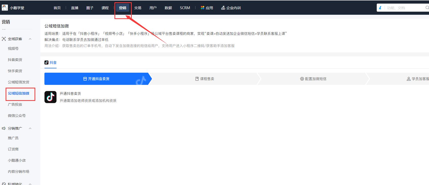Image resolution: width=429 pixels, height=185 pixels.
Task: Click the 分销推广 megaphone icon
Action: click(4, 128)
